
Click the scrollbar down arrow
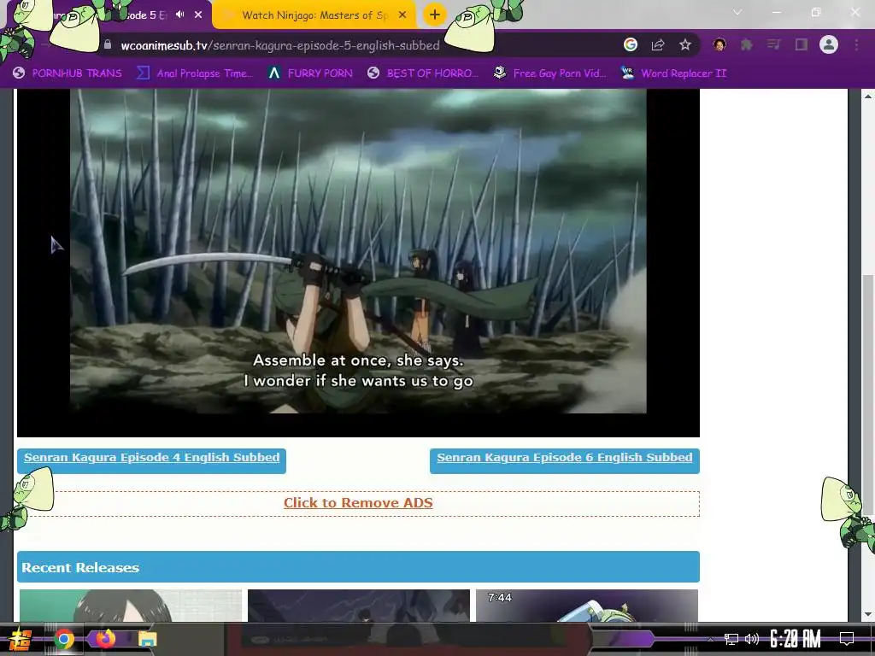tap(868, 614)
